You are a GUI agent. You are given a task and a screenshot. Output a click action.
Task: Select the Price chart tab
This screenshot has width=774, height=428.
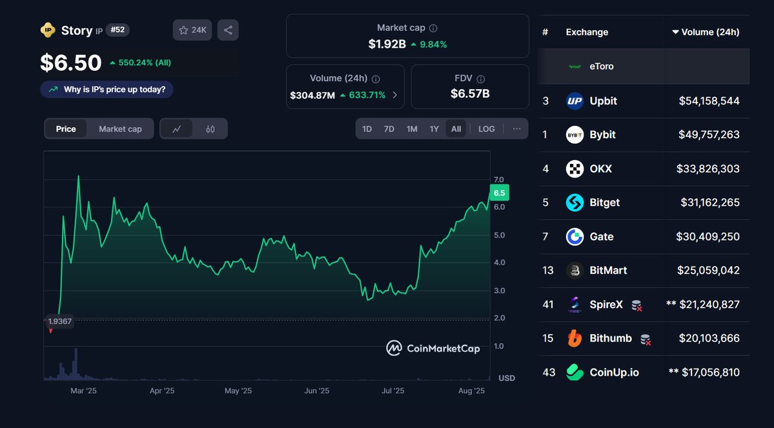66,129
